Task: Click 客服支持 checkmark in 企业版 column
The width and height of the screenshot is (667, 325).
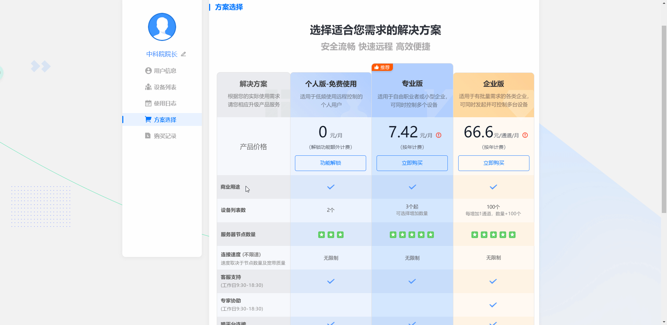Action: coord(493,281)
